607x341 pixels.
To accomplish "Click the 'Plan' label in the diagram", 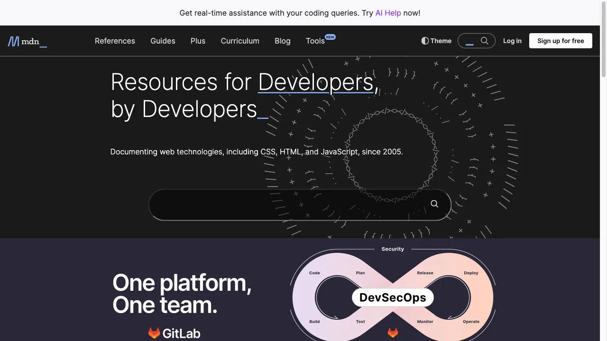I will click(360, 273).
